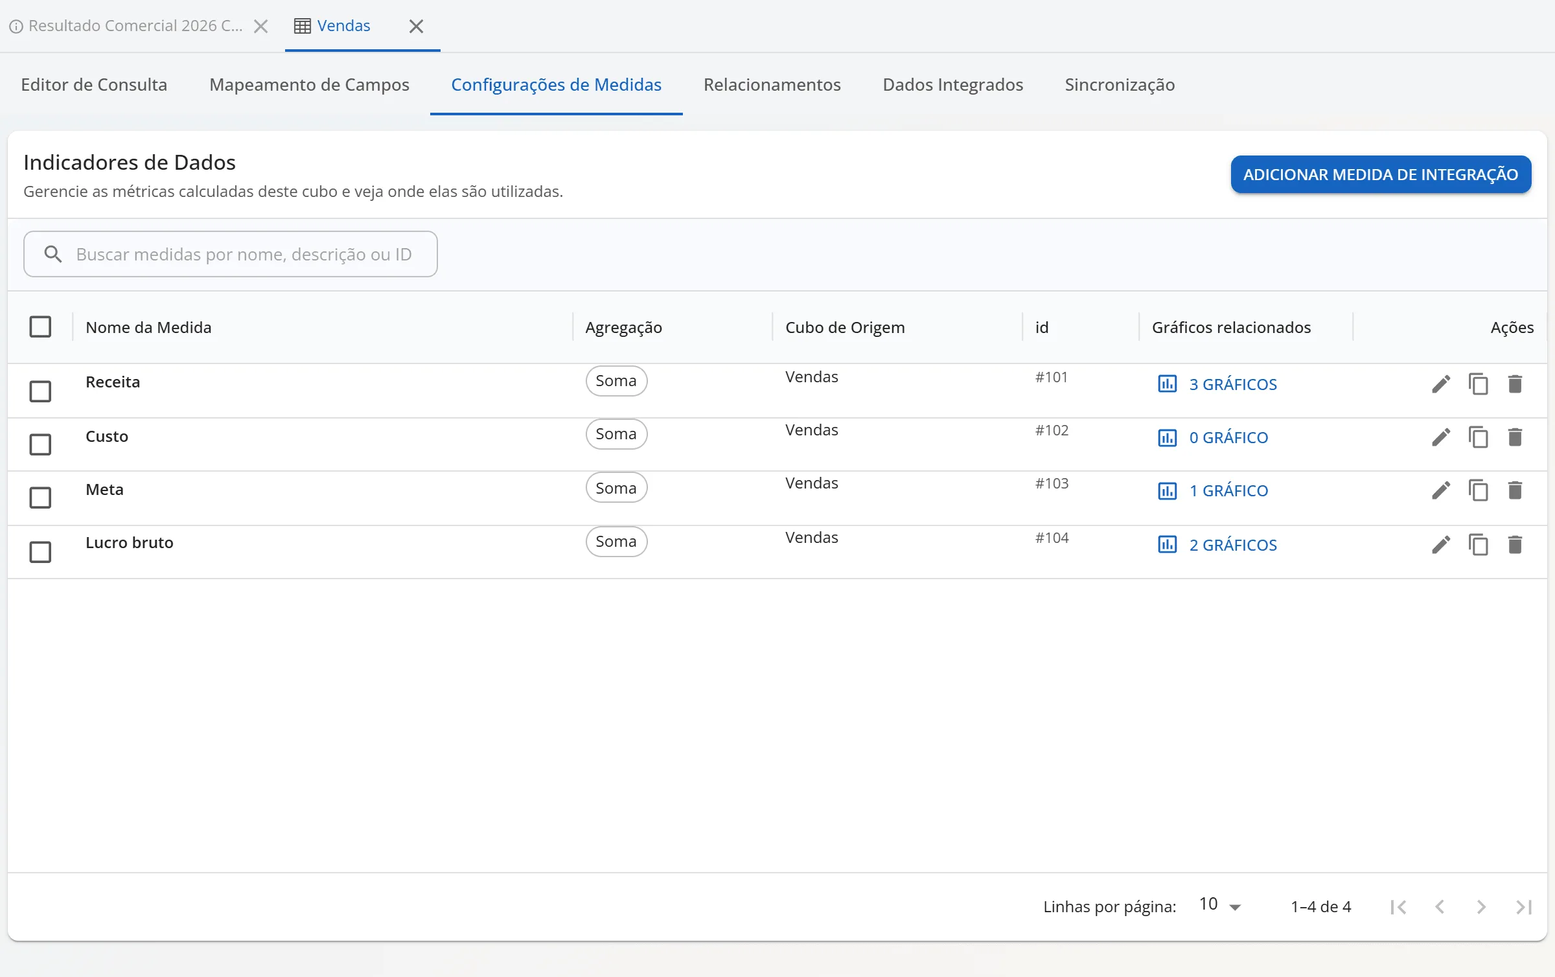Edit the Receita measure with pencil icon
Viewport: 1555px width, 977px height.
pyautogui.click(x=1441, y=384)
